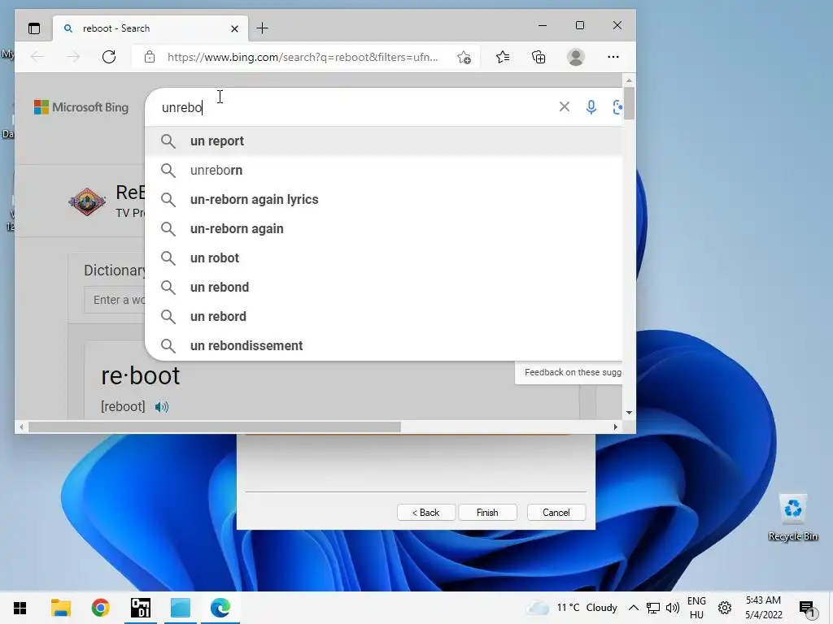Open a new tab with the plus button
The image size is (833, 624).
click(x=262, y=28)
